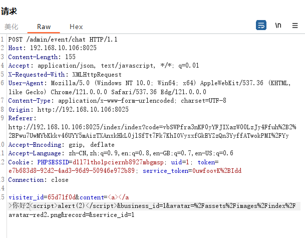Click the Chrome/121.0.0.0 Safari text line
This screenshot has width=305, height=238.
(x=107, y=92)
